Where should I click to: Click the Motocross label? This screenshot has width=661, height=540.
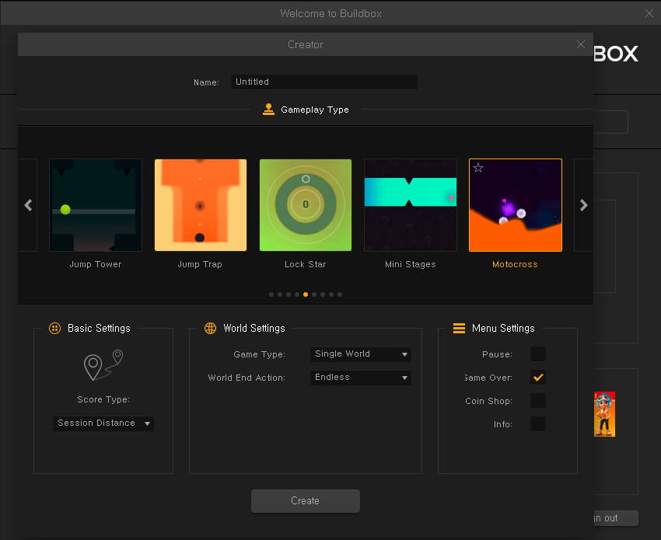[515, 264]
